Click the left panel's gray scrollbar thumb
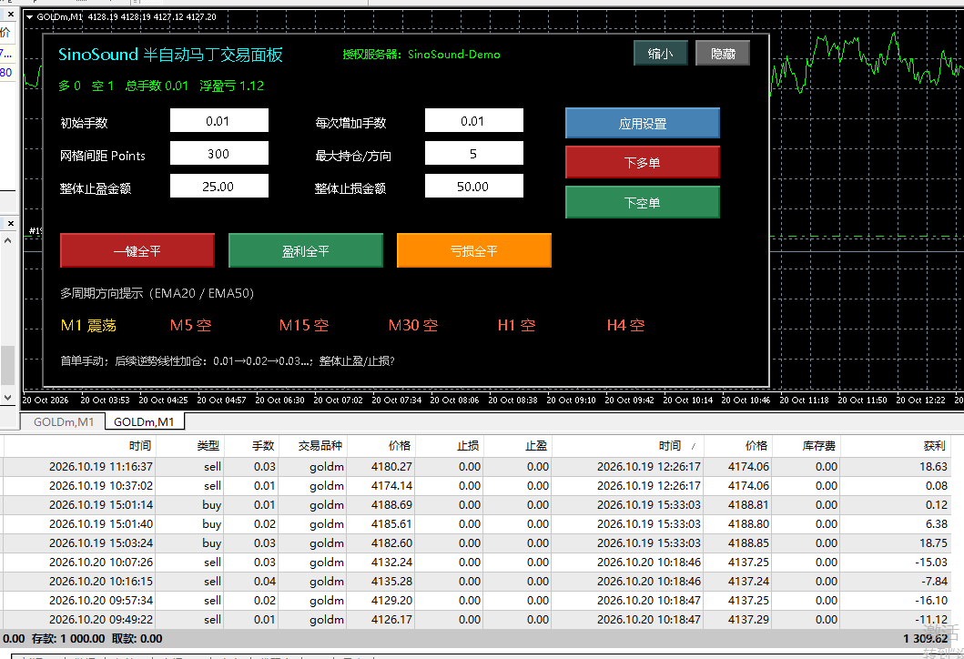 coord(8,365)
